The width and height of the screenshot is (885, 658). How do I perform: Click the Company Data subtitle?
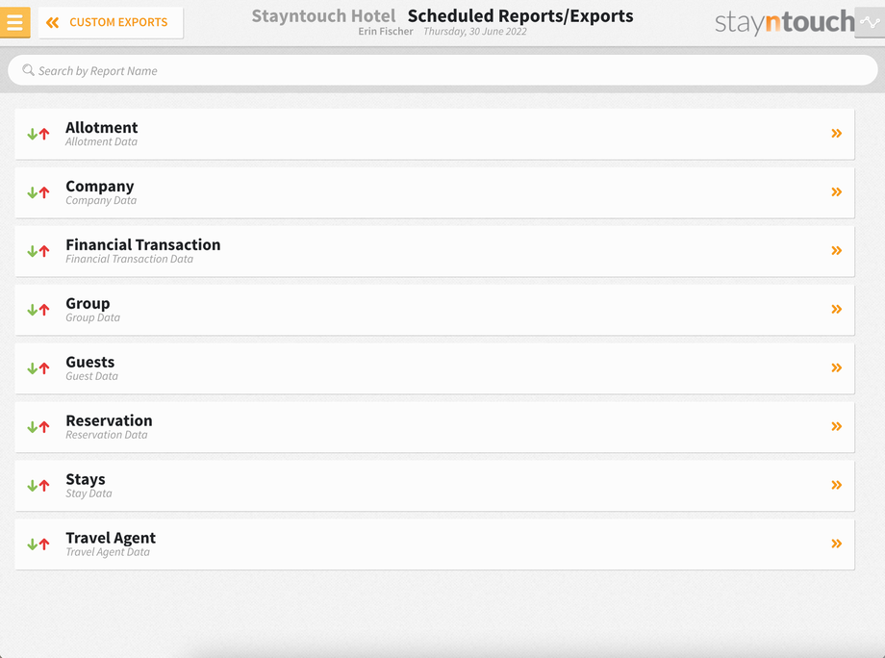(101, 201)
